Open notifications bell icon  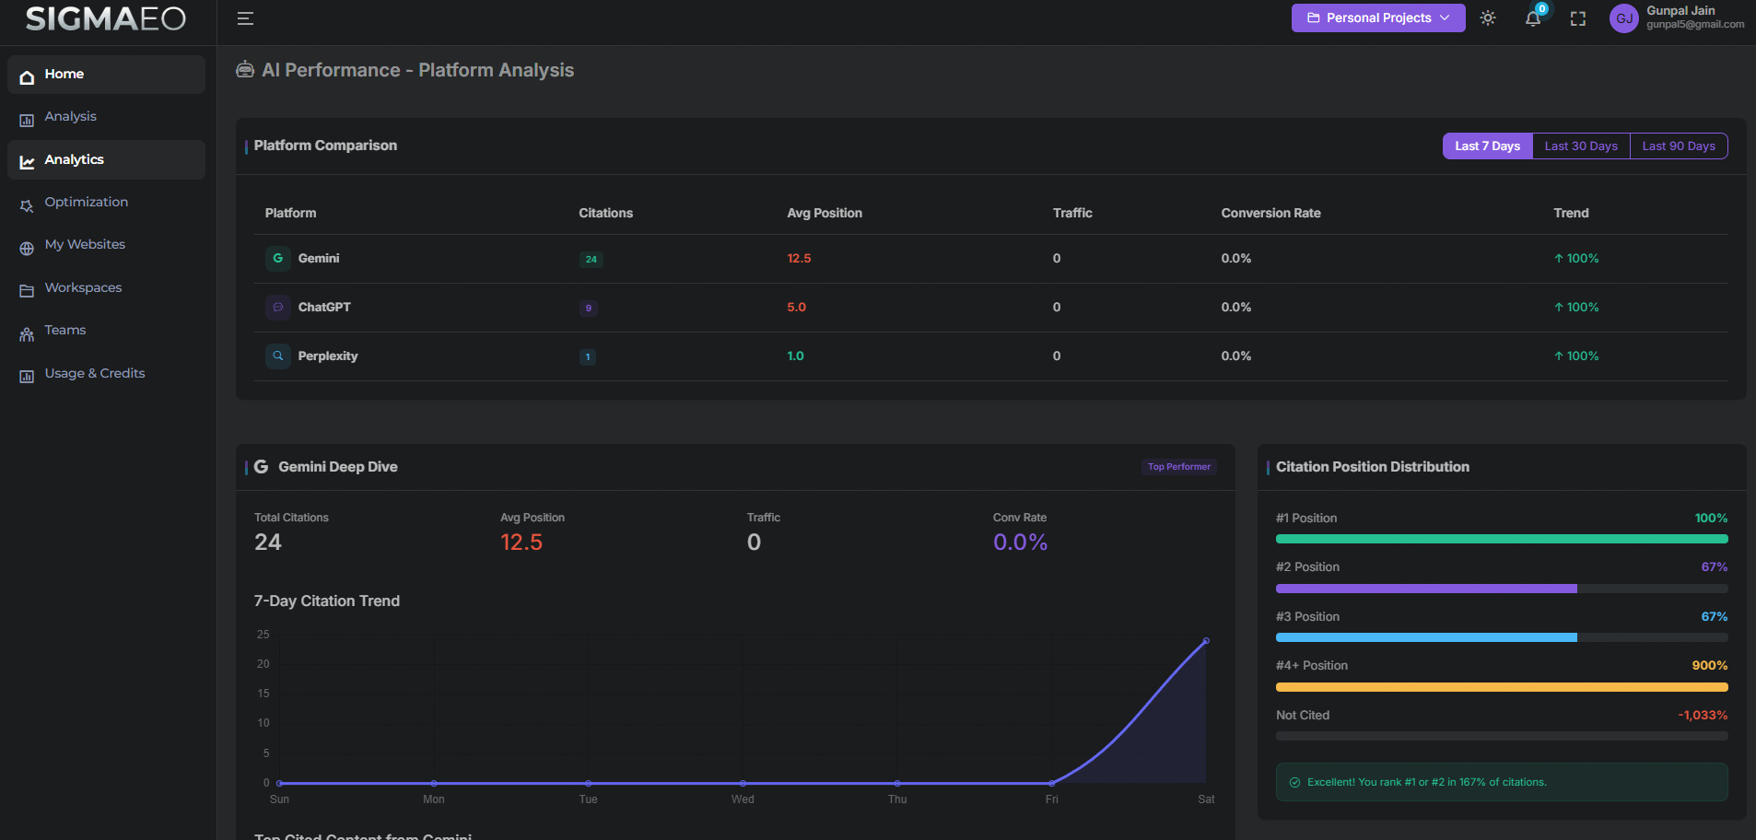(x=1533, y=18)
